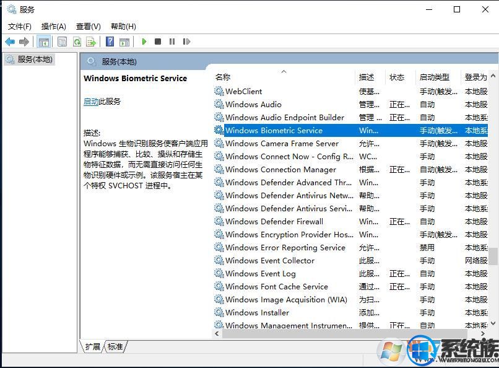Click the vertical scrollbar down arrow
The image size is (499, 368).
tap(493, 323)
